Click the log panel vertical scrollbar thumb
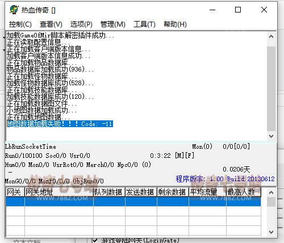Image resolution: width=284 pixels, height=243 pixels. pos(271,89)
